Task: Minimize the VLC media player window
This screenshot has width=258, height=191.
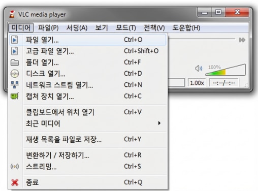Action: [x=205, y=12]
